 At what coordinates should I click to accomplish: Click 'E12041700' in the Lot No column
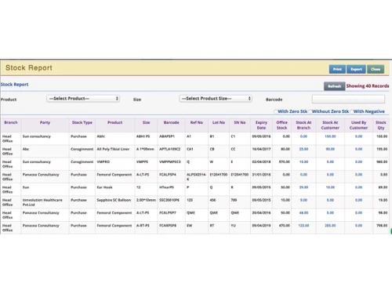pyautogui.click(x=219, y=175)
